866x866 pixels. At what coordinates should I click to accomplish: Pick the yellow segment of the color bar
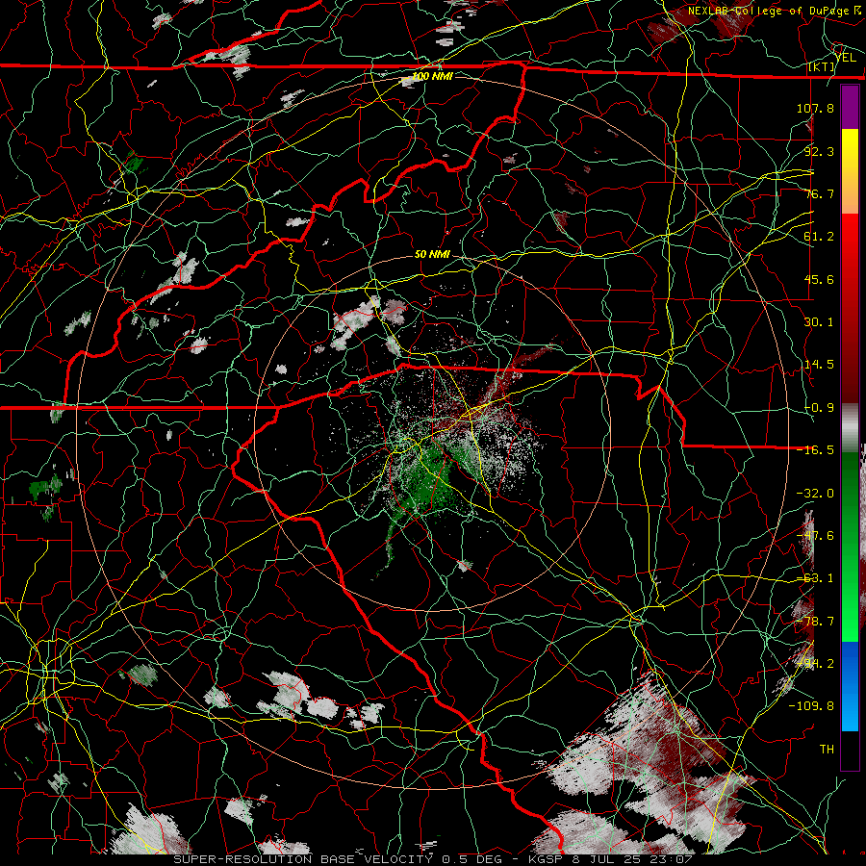850,150
